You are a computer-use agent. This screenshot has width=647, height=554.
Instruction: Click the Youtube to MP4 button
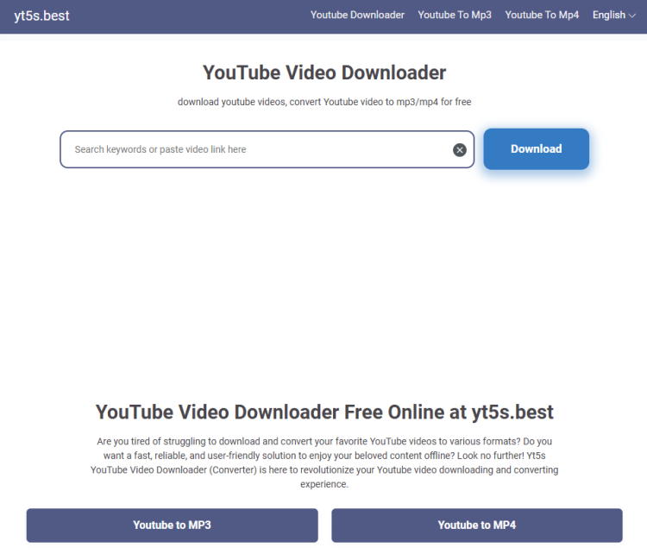pyautogui.click(x=476, y=526)
